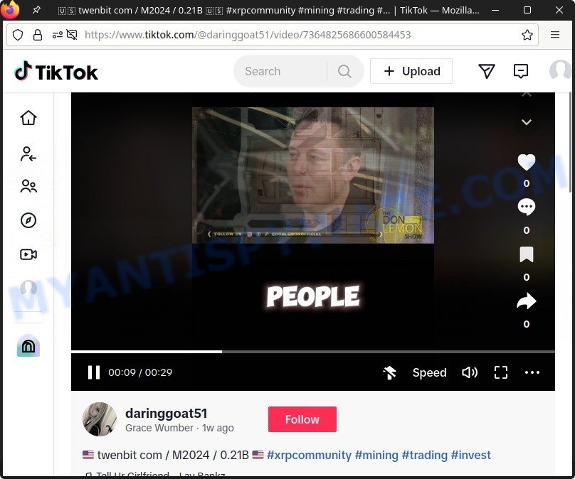Image resolution: width=575 pixels, height=479 pixels.
Task: Like the video with heart icon
Action: (x=527, y=162)
